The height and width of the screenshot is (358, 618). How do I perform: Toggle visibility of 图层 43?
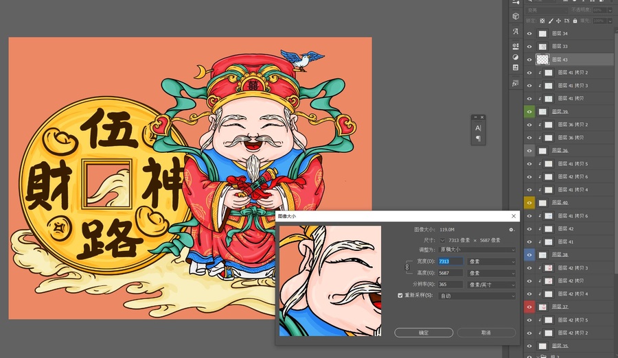tap(529, 60)
